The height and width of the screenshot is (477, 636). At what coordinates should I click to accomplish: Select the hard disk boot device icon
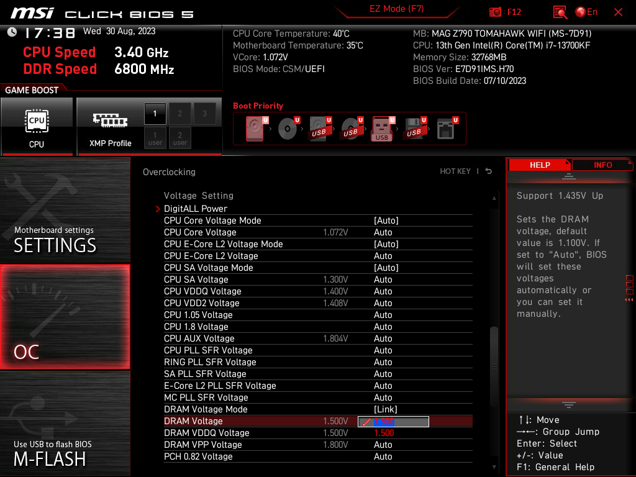(255, 129)
